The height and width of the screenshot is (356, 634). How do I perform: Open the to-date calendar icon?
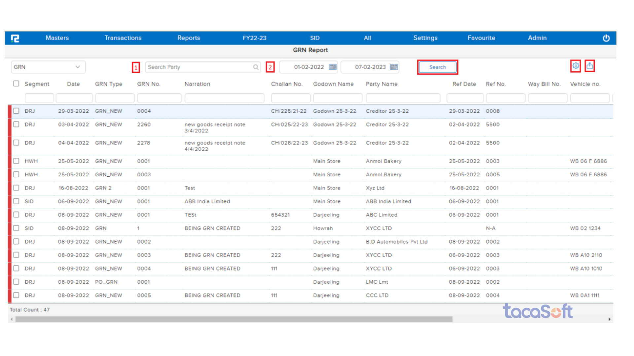pyautogui.click(x=394, y=67)
